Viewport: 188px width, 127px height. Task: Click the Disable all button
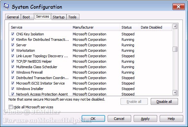click(x=164, y=102)
